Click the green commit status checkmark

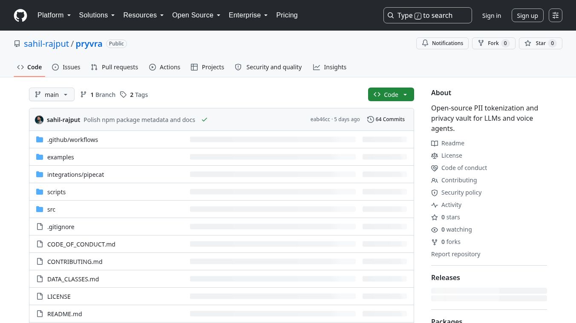pyautogui.click(x=204, y=119)
